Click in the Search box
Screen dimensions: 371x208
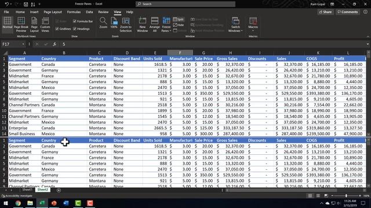[185, 4]
